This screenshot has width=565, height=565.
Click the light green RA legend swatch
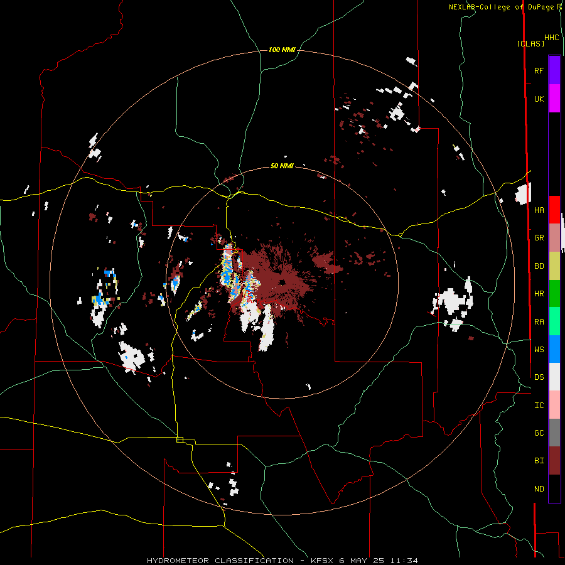(554, 321)
